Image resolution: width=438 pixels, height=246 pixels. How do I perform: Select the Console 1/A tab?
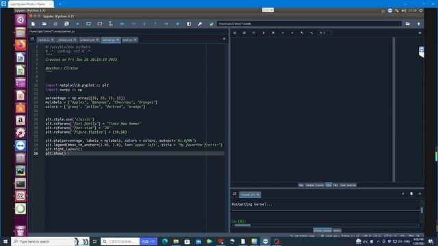(248, 194)
